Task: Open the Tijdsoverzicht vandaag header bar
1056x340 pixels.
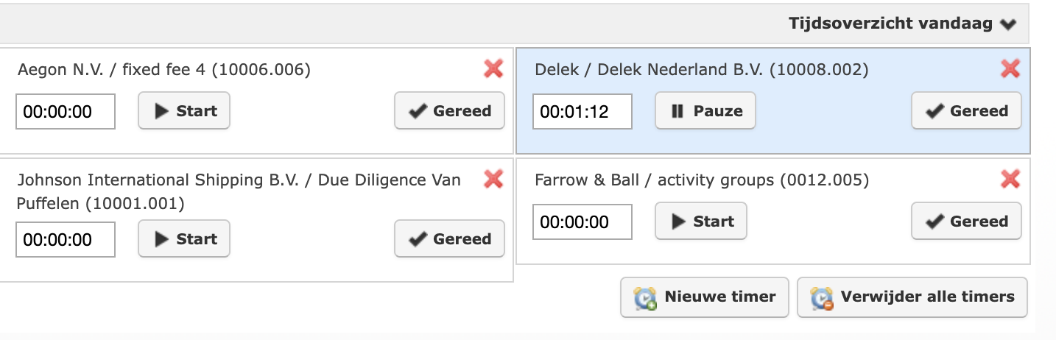Action: pos(515,24)
